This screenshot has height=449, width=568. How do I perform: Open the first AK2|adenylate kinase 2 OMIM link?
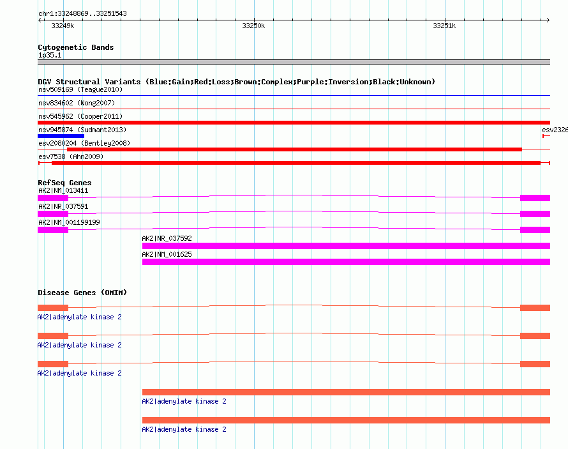(x=80, y=317)
